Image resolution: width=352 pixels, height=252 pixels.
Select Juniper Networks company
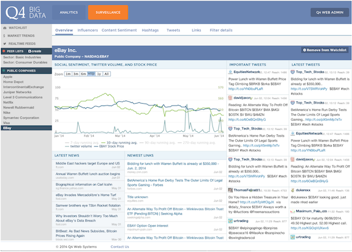17,92
